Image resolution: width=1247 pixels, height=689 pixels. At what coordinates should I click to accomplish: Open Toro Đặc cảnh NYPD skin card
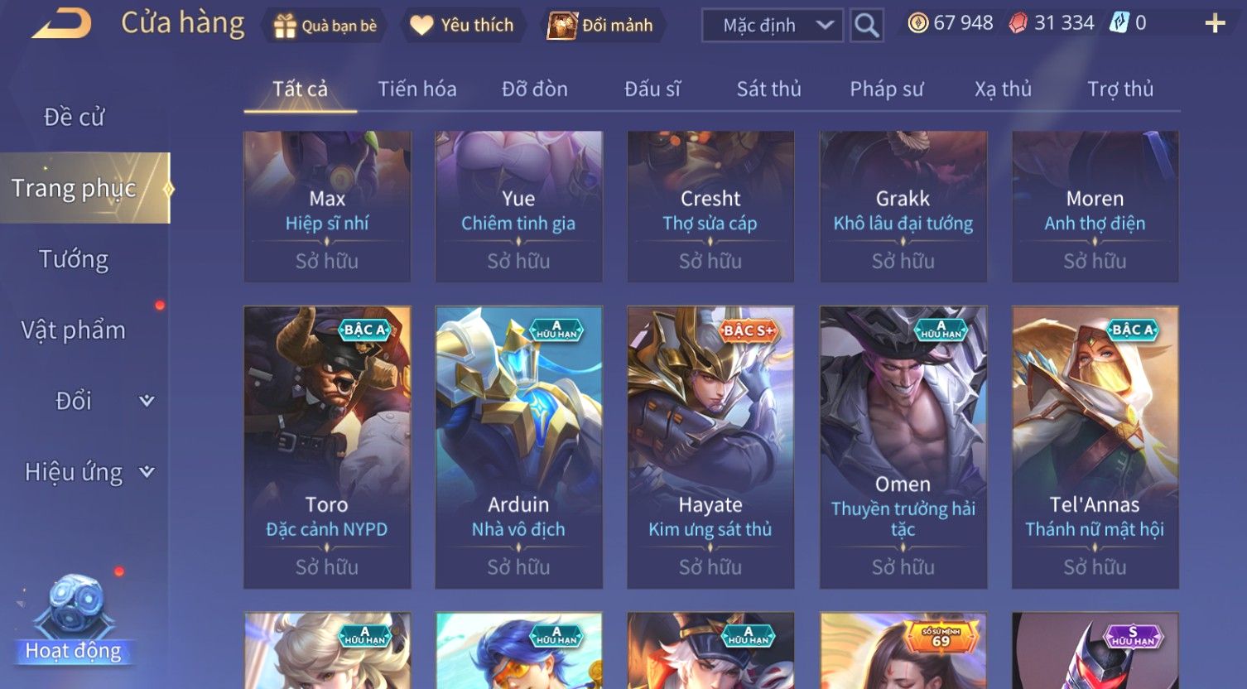[327, 447]
